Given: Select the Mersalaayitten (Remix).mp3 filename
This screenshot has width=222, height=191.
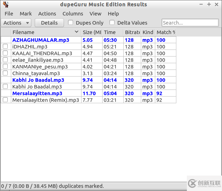Looking at the screenshot, I should point(46,100).
